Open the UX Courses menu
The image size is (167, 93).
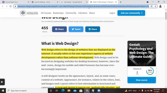pyautogui.click(x=46, y=13)
